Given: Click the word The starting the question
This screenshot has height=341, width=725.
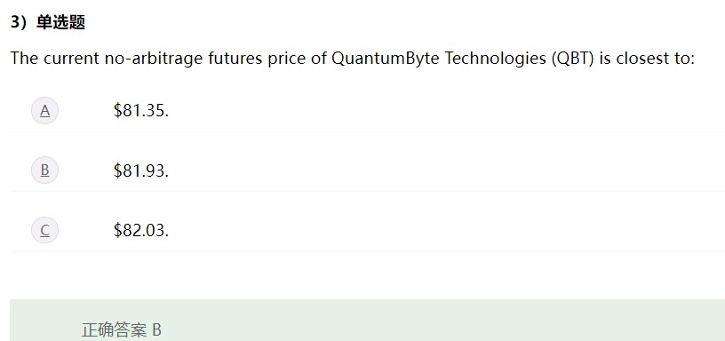Looking at the screenshot, I should coord(25,59).
